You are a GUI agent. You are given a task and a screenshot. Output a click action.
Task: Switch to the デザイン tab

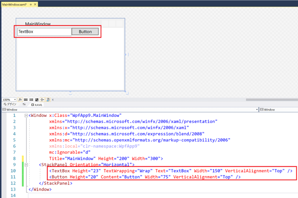point(10,104)
